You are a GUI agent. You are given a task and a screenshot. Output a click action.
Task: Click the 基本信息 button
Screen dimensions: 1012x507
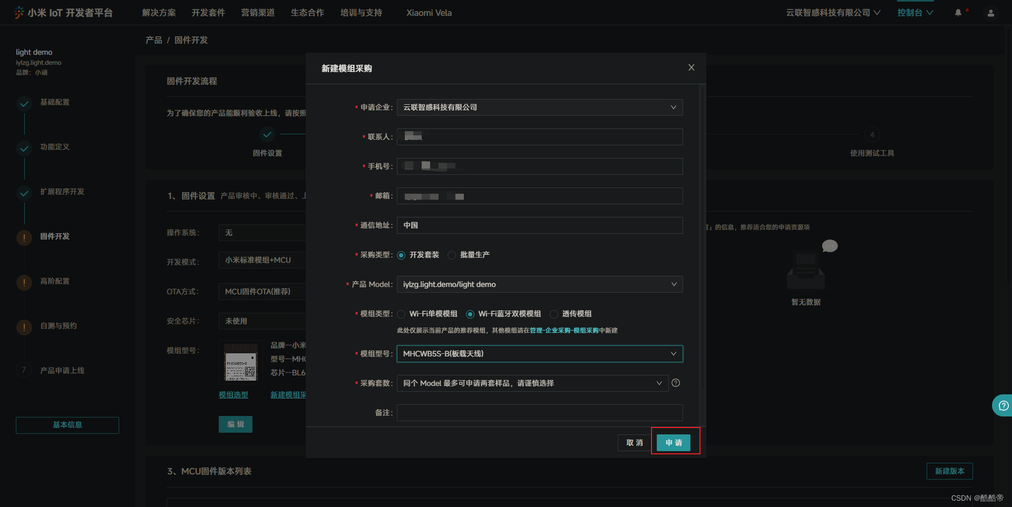pyautogui.click(x=67, y=425)
